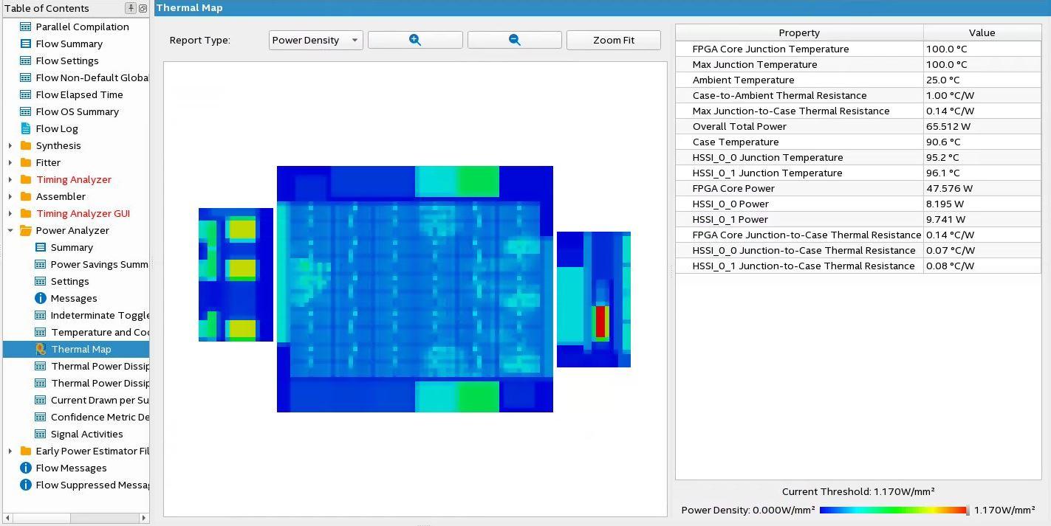
Task: Click the red hotspot on the thermal map
Action: pyautogui.click(x=600, y=321)
